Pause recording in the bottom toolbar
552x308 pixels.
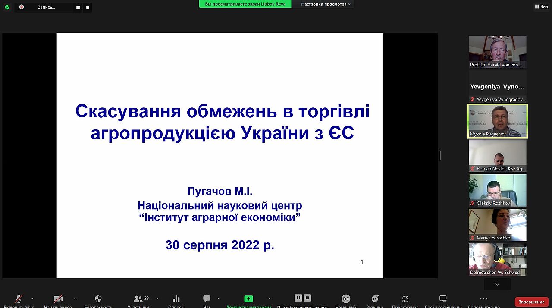(298, 298)
